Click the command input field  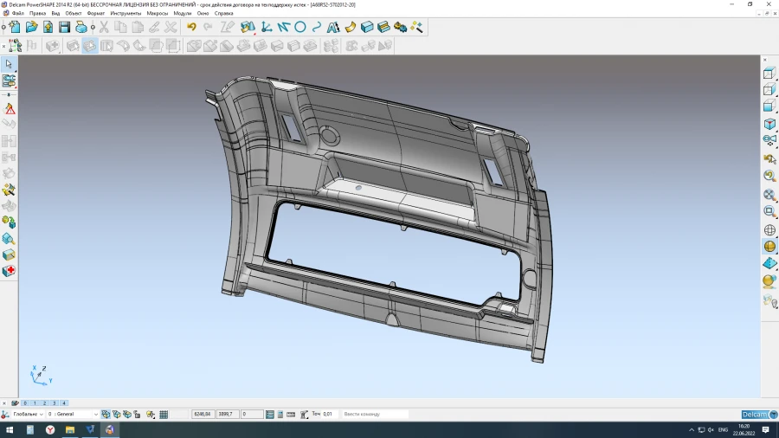(375, 415)
